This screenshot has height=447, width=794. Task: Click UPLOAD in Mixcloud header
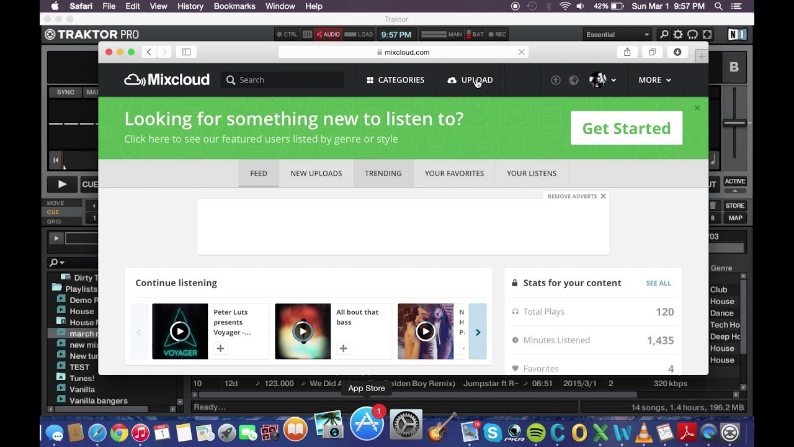(470, 80)
